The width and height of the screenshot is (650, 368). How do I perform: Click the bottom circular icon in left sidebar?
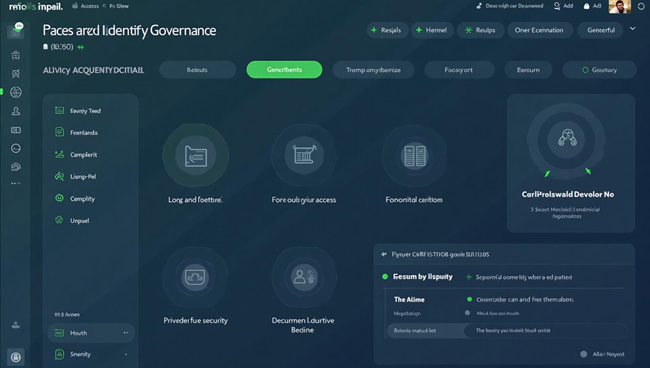[16, 357]
